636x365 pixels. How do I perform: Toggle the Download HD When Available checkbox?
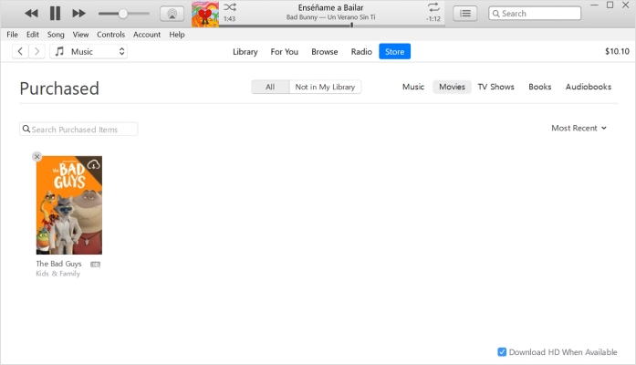point(502,352)
